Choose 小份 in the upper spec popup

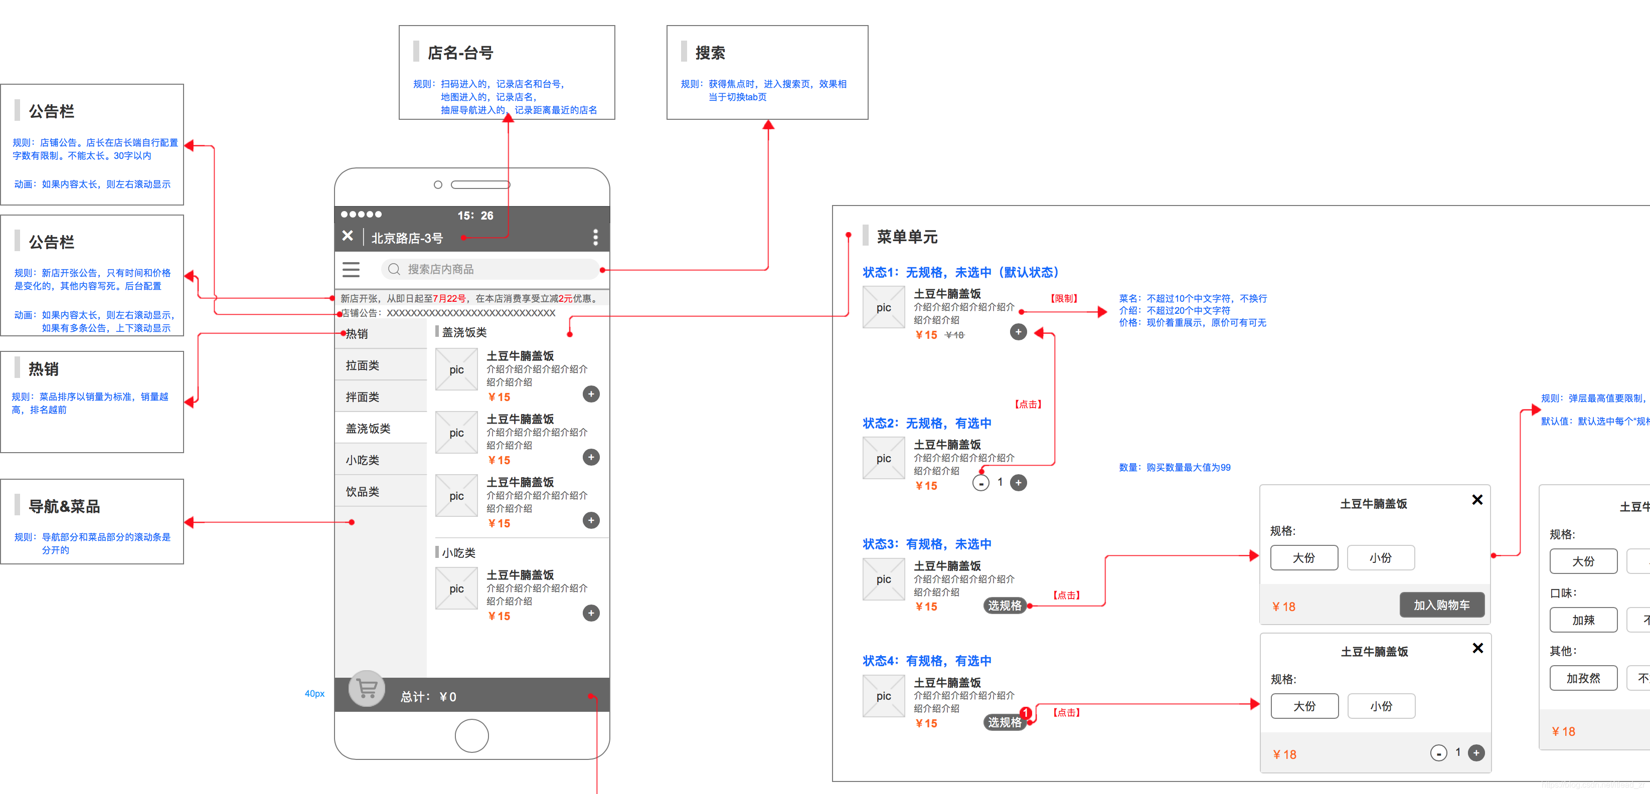tap(1381, 558)
